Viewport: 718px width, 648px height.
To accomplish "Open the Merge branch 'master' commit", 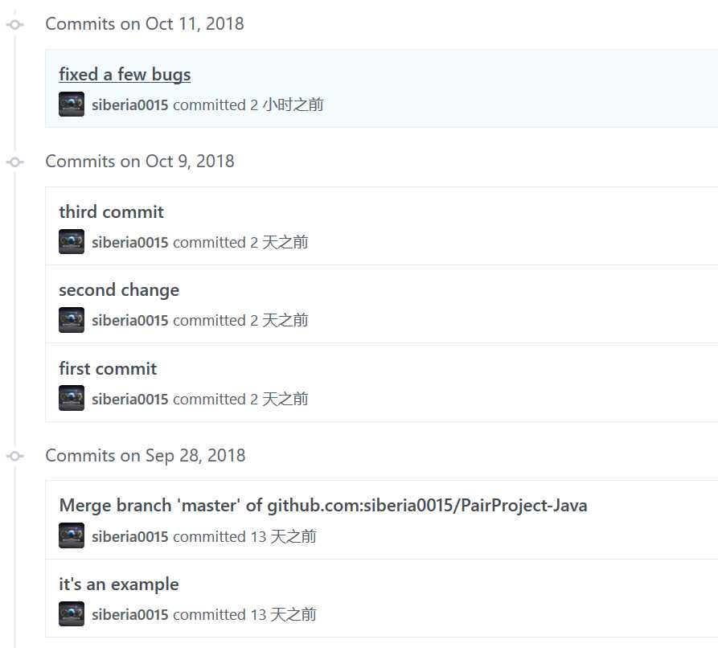I will (323, 505).
